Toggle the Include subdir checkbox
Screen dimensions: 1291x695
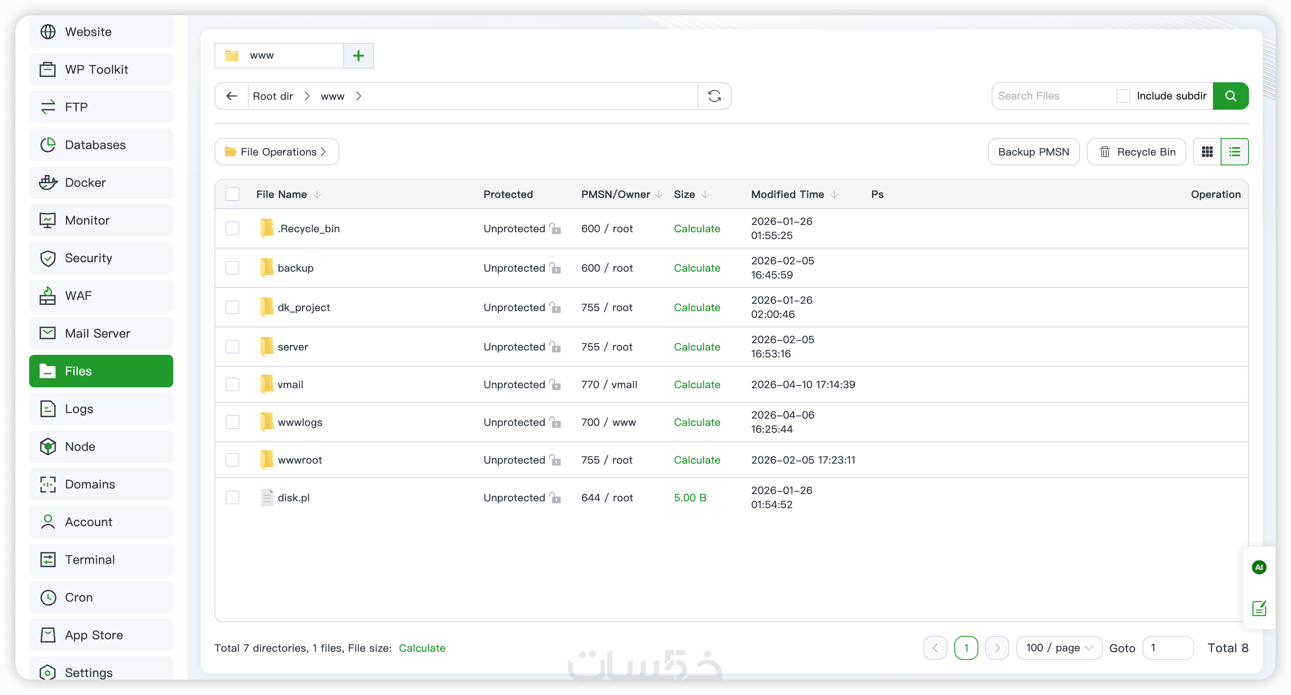tap(1123, 96)
